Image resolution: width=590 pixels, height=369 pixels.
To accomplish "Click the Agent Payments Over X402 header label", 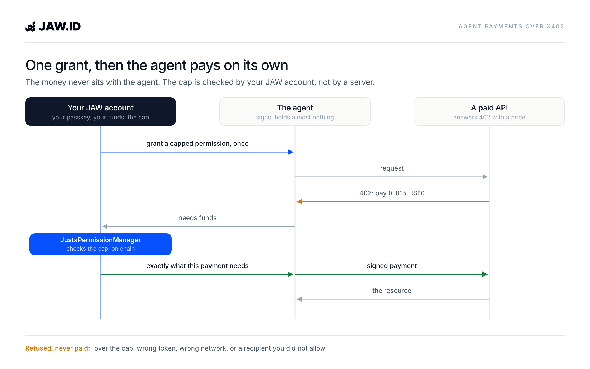I will [x=511, y=27].
